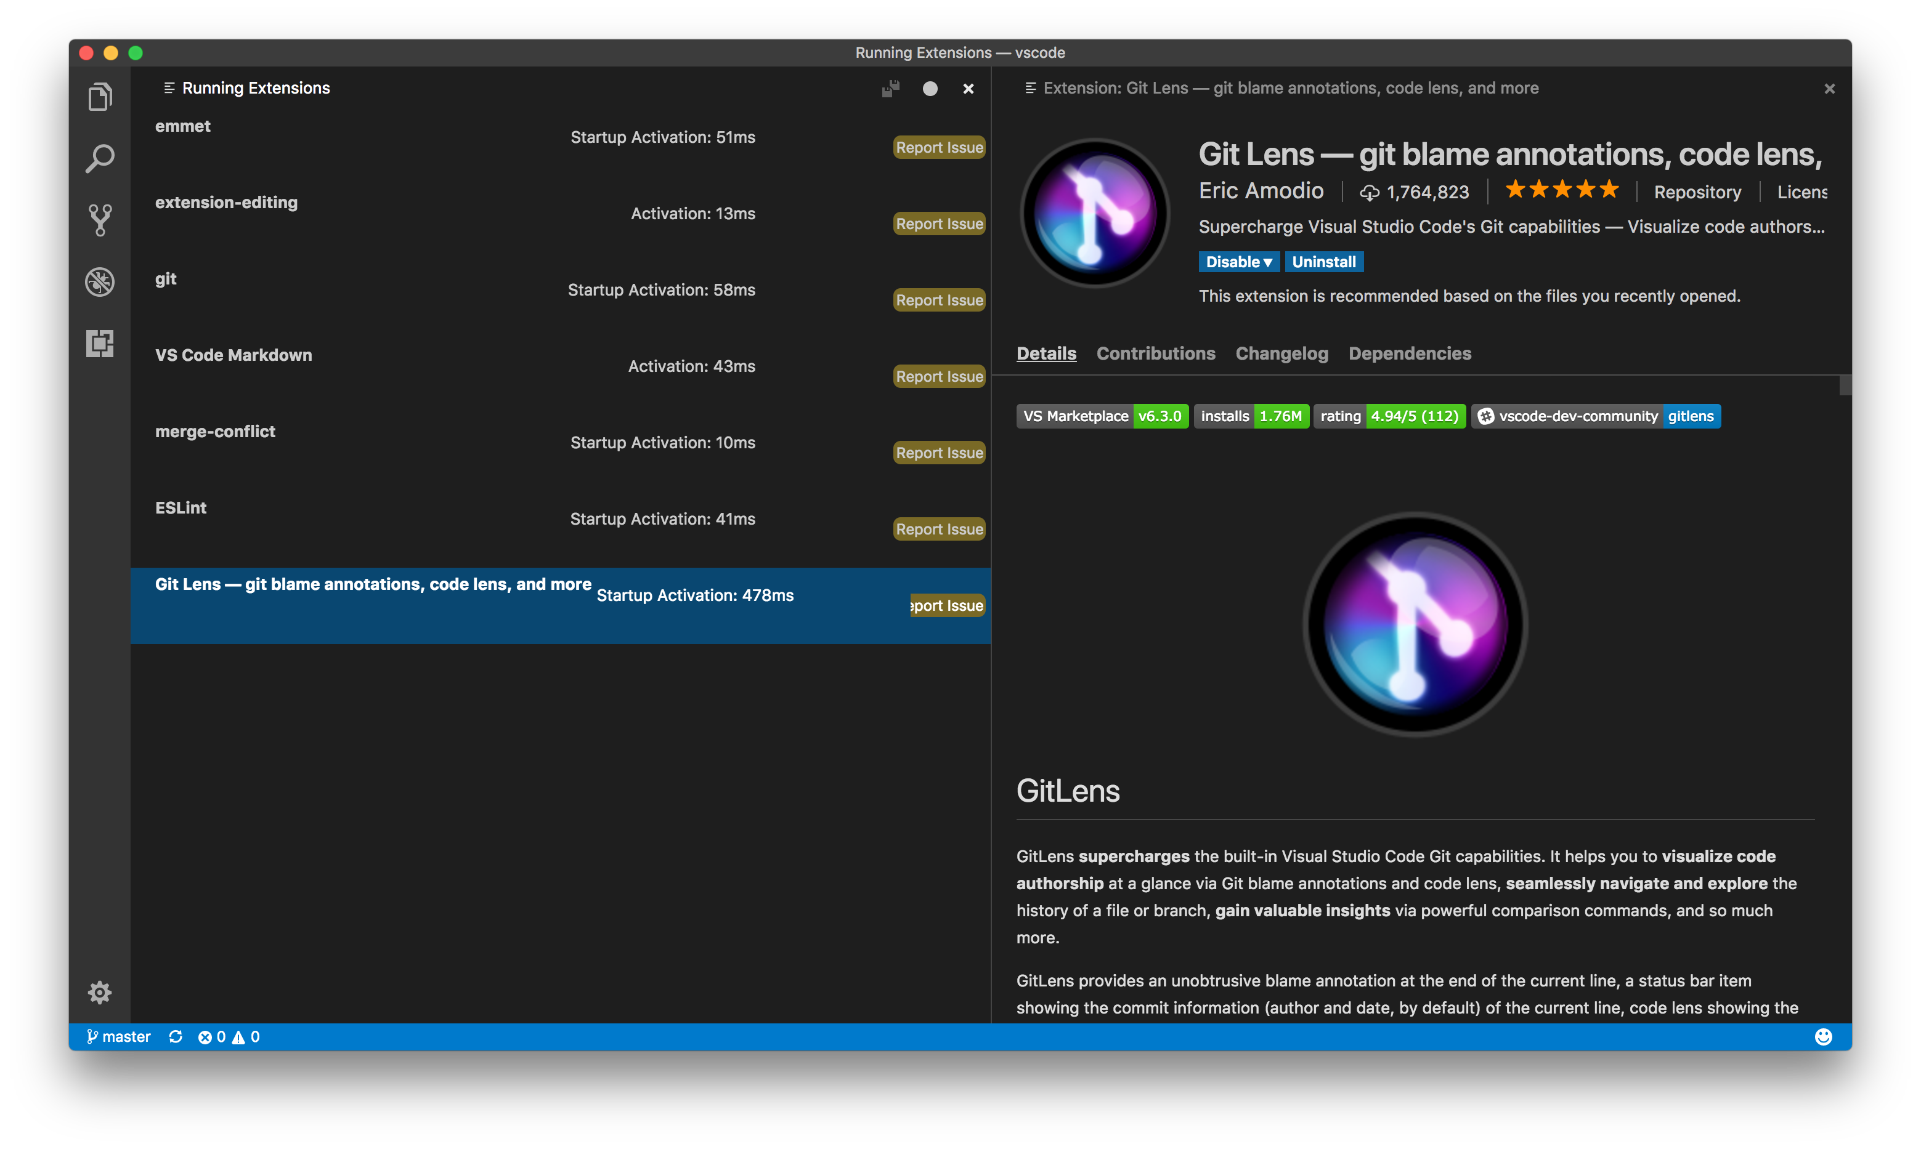Open the GitLens Repository link
Viewport: 1921px width, 1149px height.
[1696, 191]
